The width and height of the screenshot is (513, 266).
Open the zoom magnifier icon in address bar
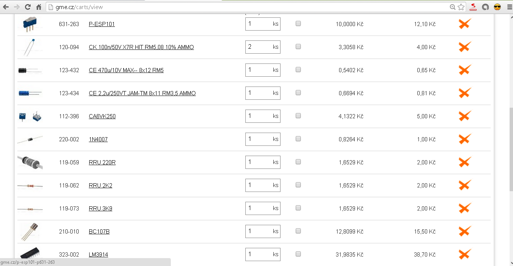[x=453, y=7]
